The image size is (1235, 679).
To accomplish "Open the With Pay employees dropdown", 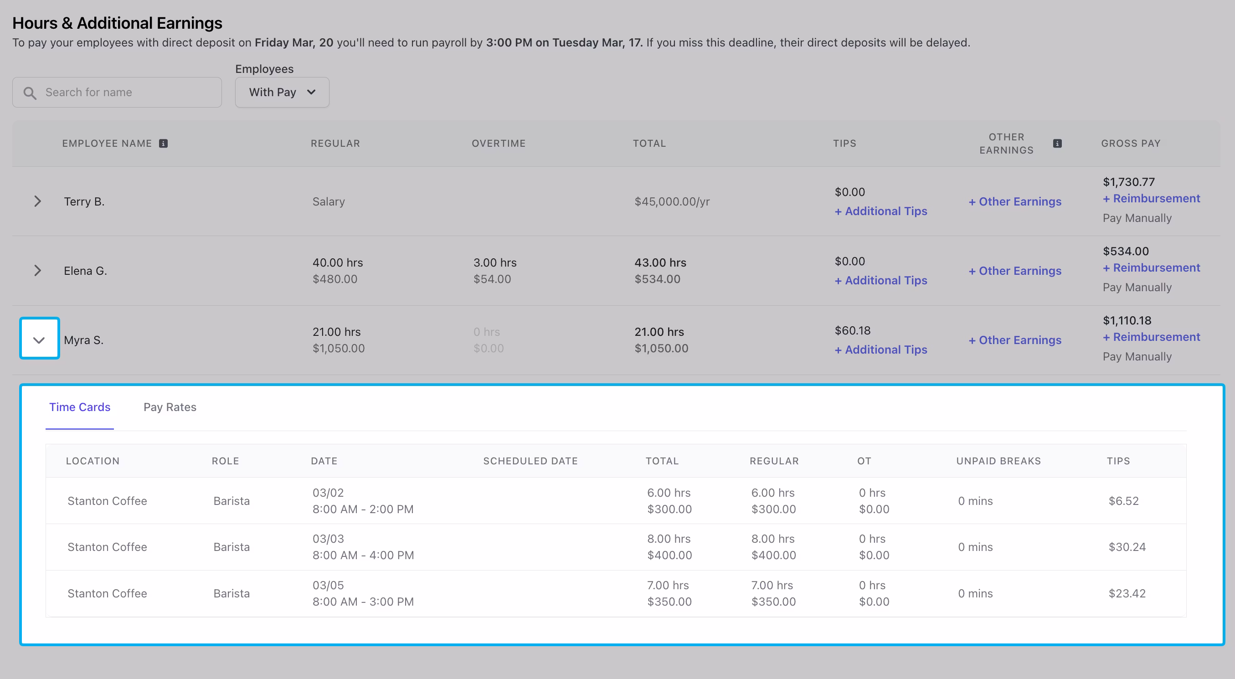I will 282,92.
